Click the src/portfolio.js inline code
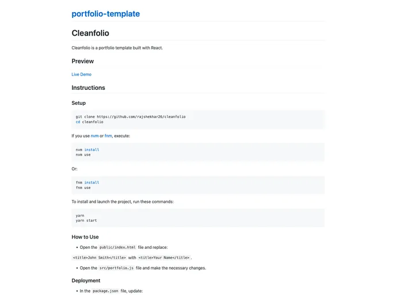The width and height of the screenshot is (396, 295). point(116,268)
